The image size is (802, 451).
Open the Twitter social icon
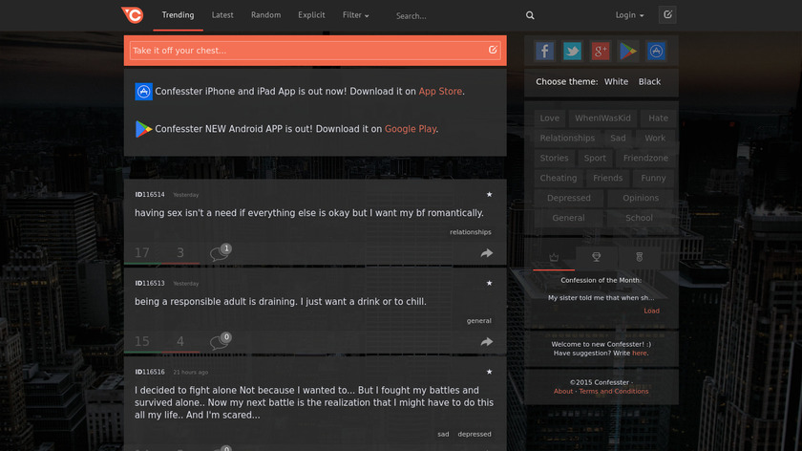(x=572, y=51)
